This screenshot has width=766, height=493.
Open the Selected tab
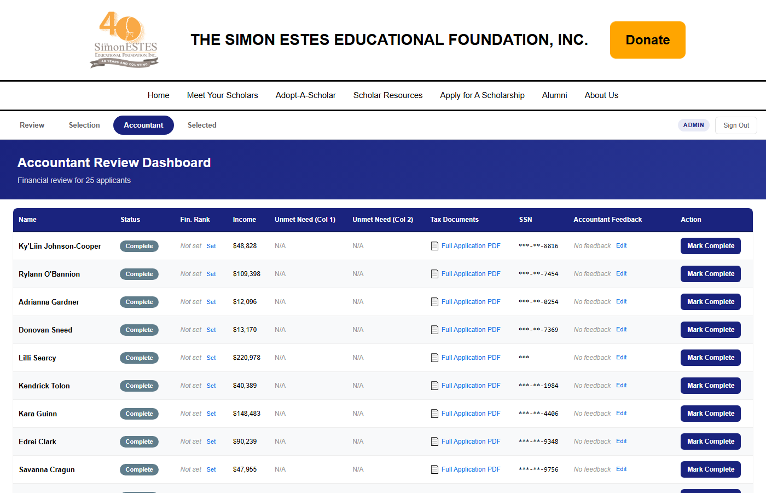pos(202,125)
